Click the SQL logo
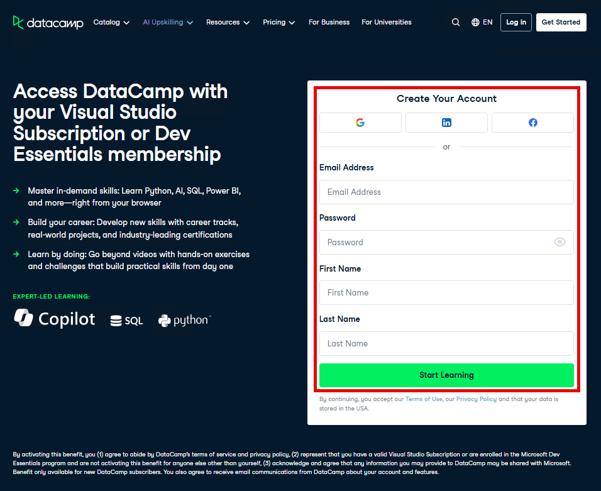 click(126, 321)
